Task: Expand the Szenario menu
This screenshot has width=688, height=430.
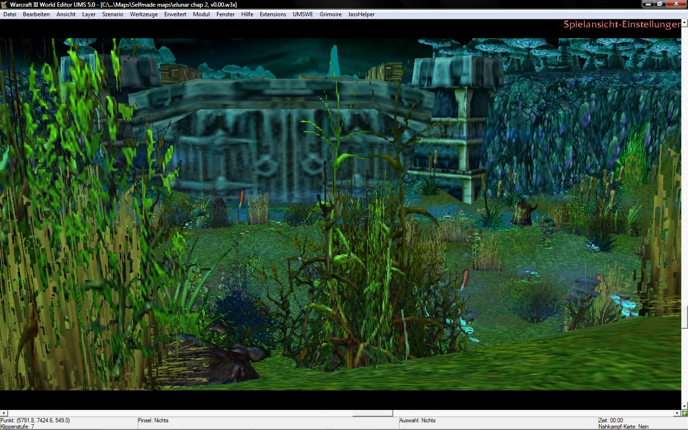Action: tap(113, 14)
